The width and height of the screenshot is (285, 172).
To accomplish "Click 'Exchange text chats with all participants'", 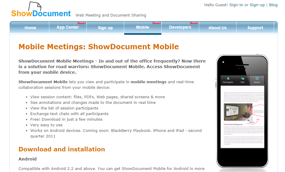I will (x=69, y=114).
